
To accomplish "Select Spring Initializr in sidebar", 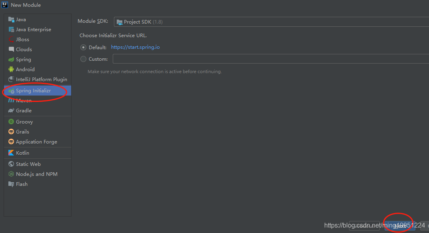I will (33, 91).
